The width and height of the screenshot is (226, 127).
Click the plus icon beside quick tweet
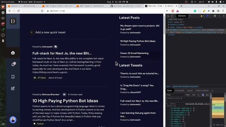pyautogui.click(x=31, y=32)
